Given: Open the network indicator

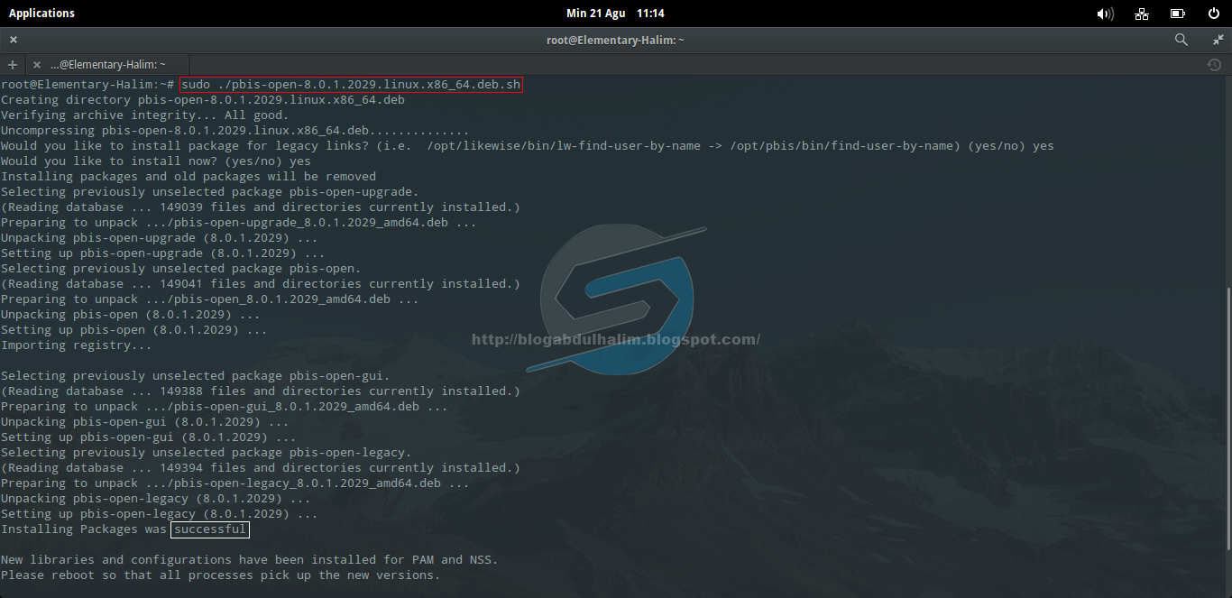Looking at the screenshot, I should click(x=1142, y=14).
